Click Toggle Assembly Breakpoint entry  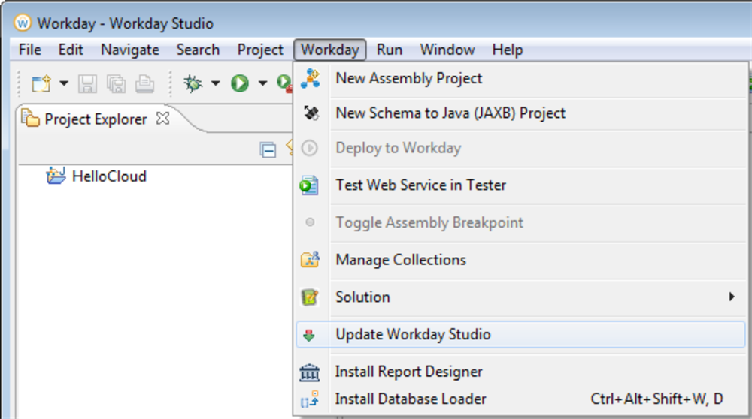[521, 223]
